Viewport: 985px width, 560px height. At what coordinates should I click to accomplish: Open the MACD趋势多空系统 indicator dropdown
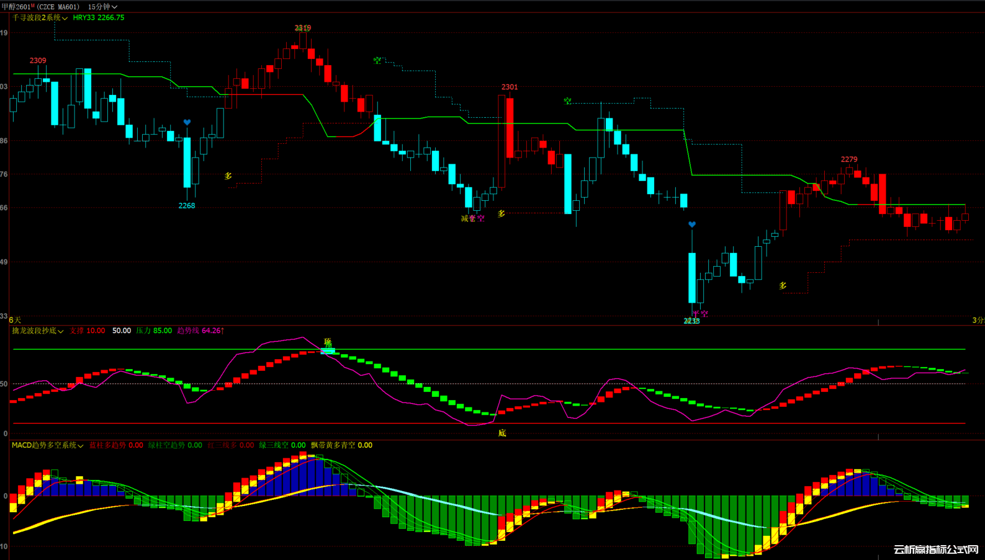click(47, 445)
